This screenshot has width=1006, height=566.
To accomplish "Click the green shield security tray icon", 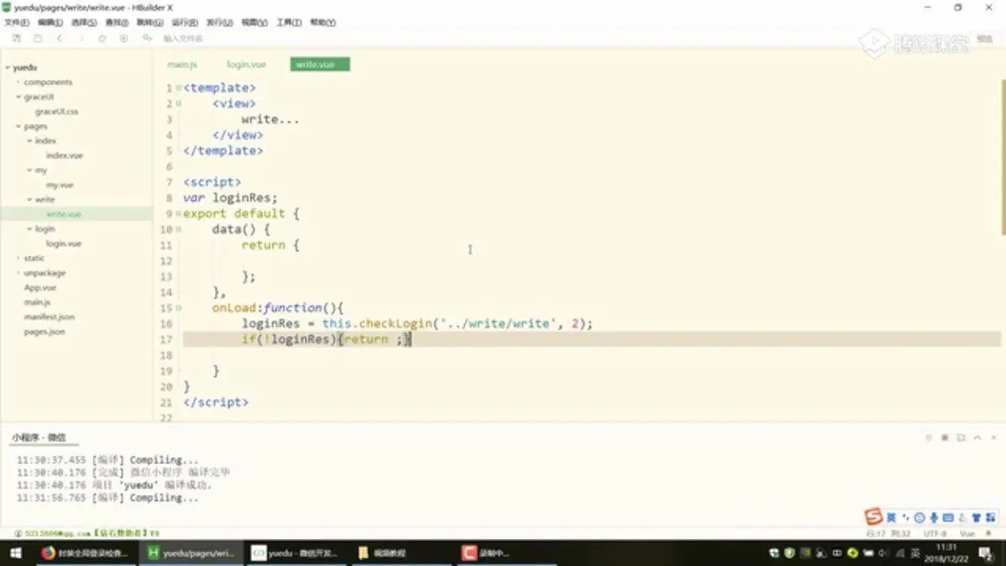I will (x=790, y=553).
